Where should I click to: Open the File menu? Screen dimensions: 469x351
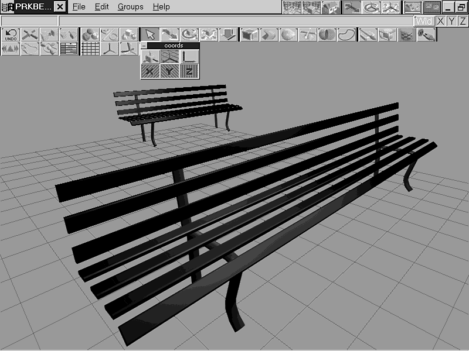[x=79, y=7]
